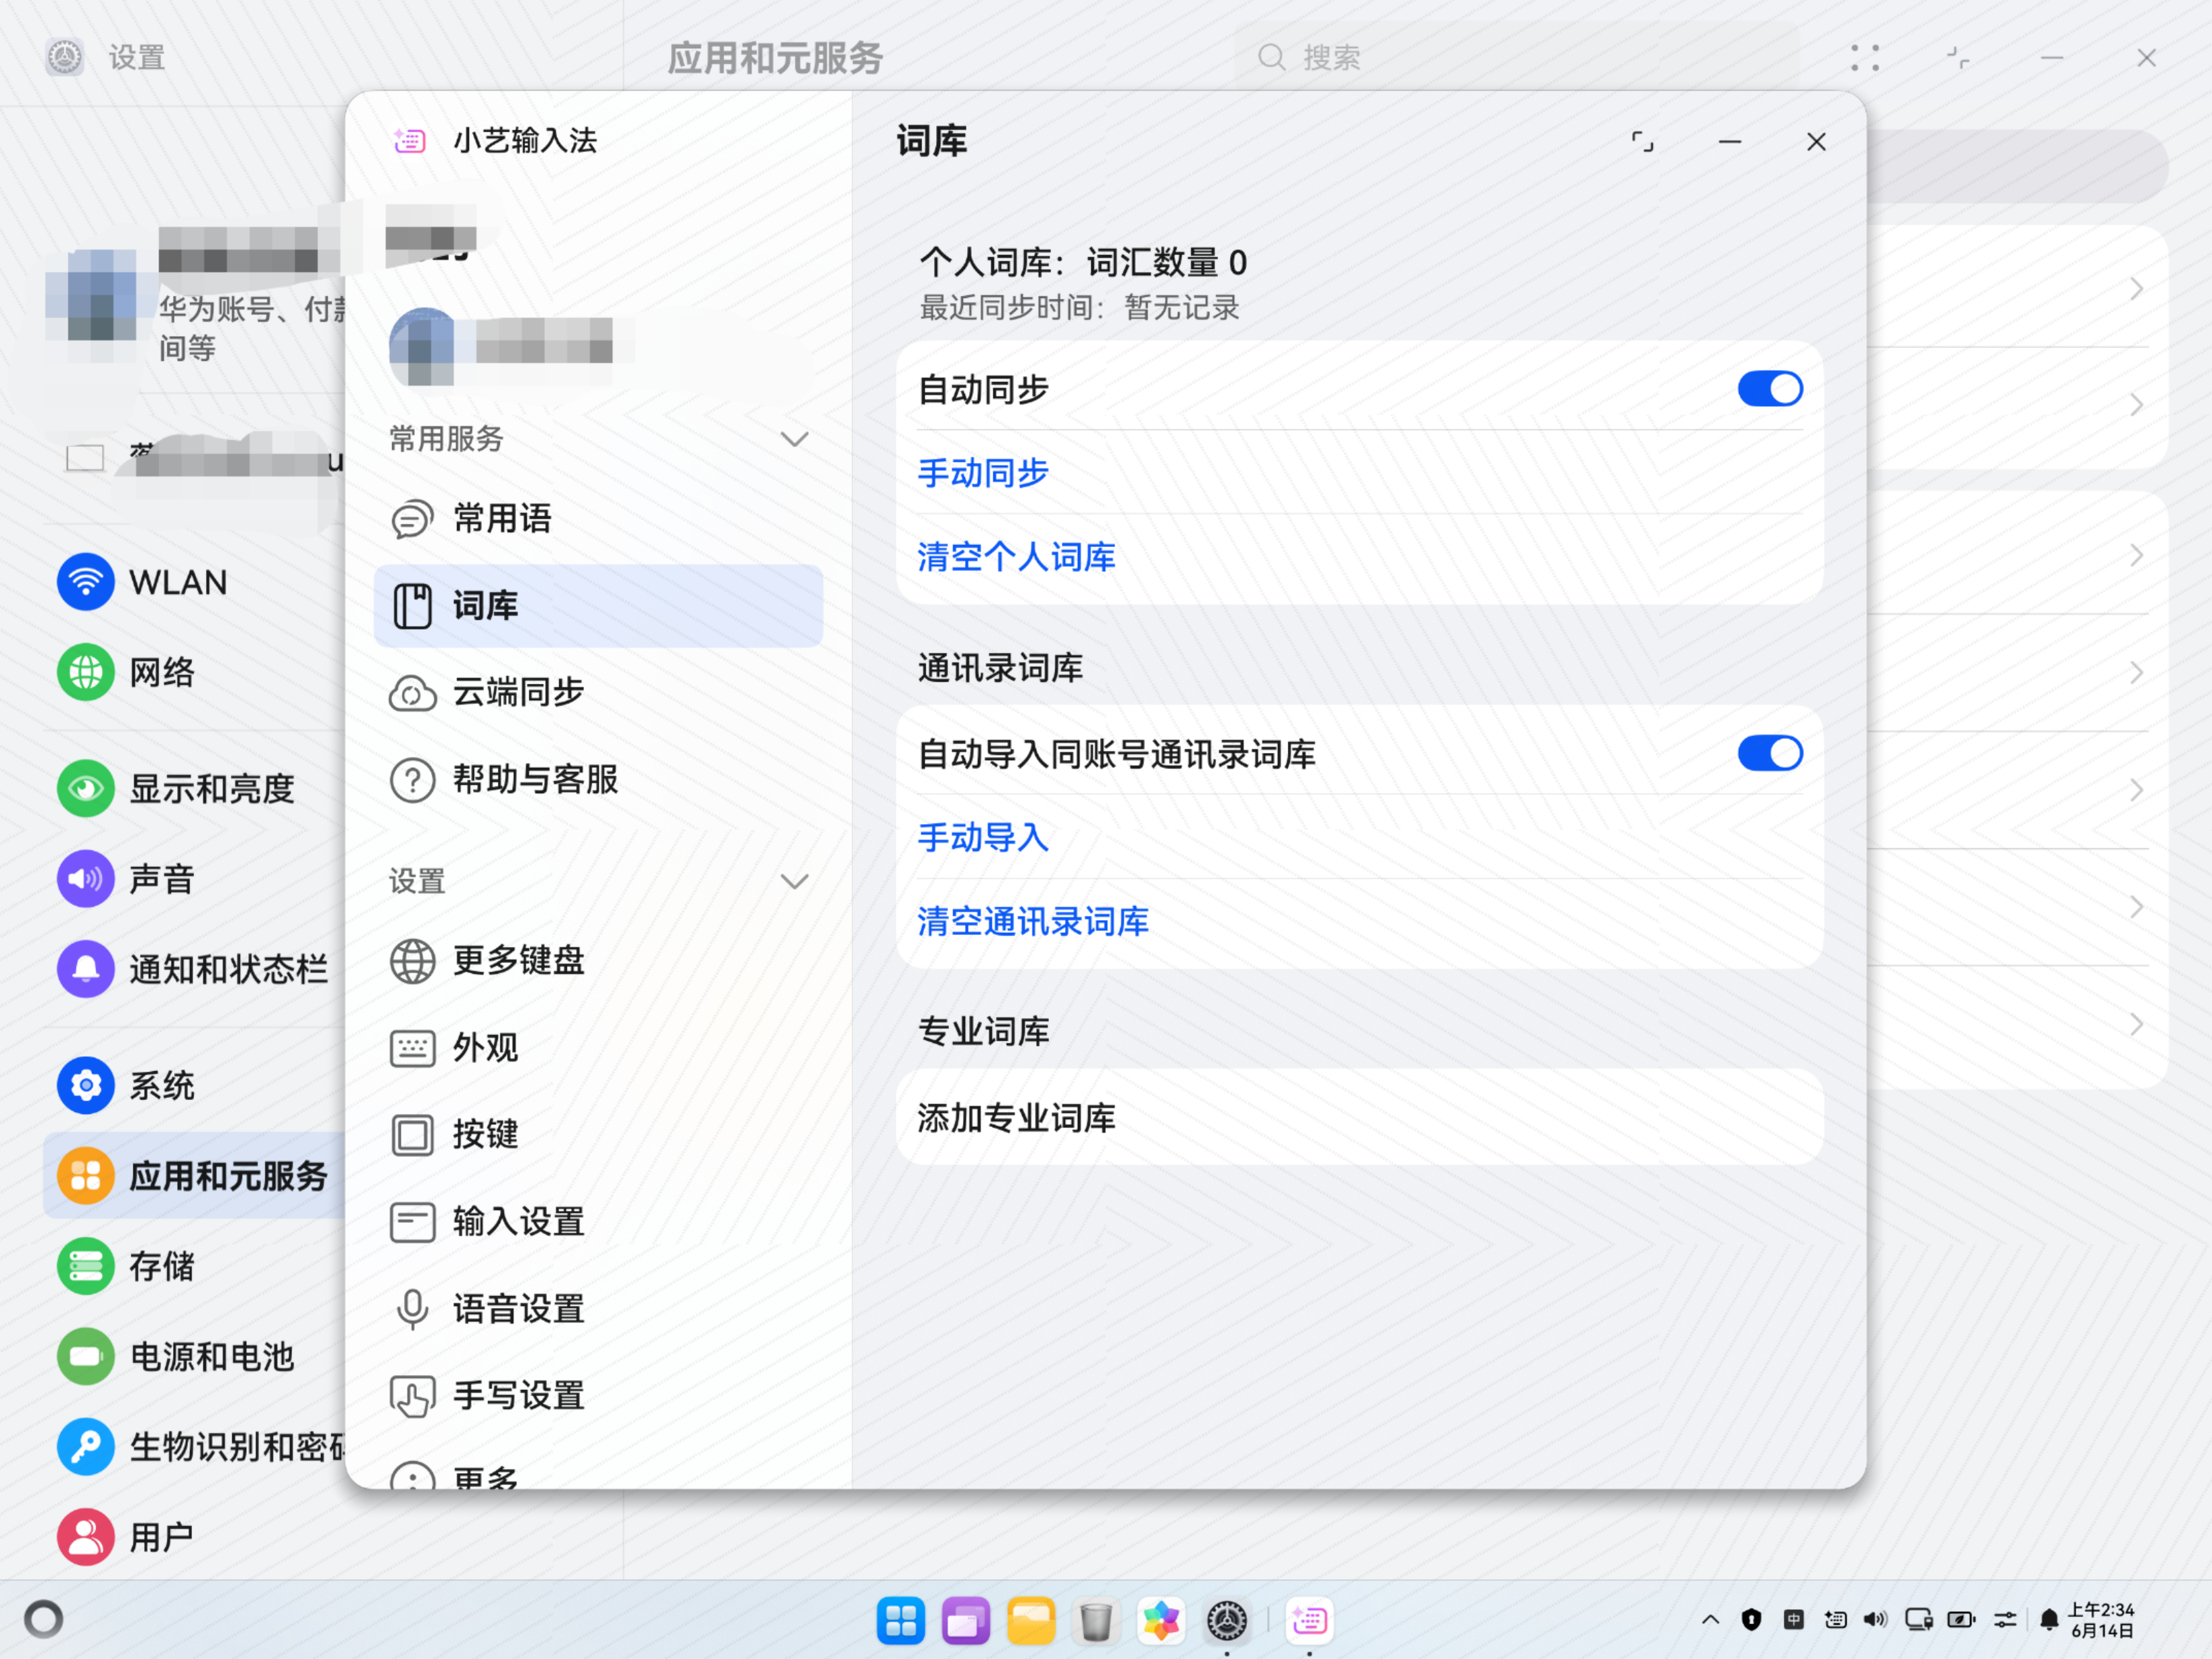Open WLAN in Settings window
This screenshot has height=1659, width=2212.
coord(195,583)
